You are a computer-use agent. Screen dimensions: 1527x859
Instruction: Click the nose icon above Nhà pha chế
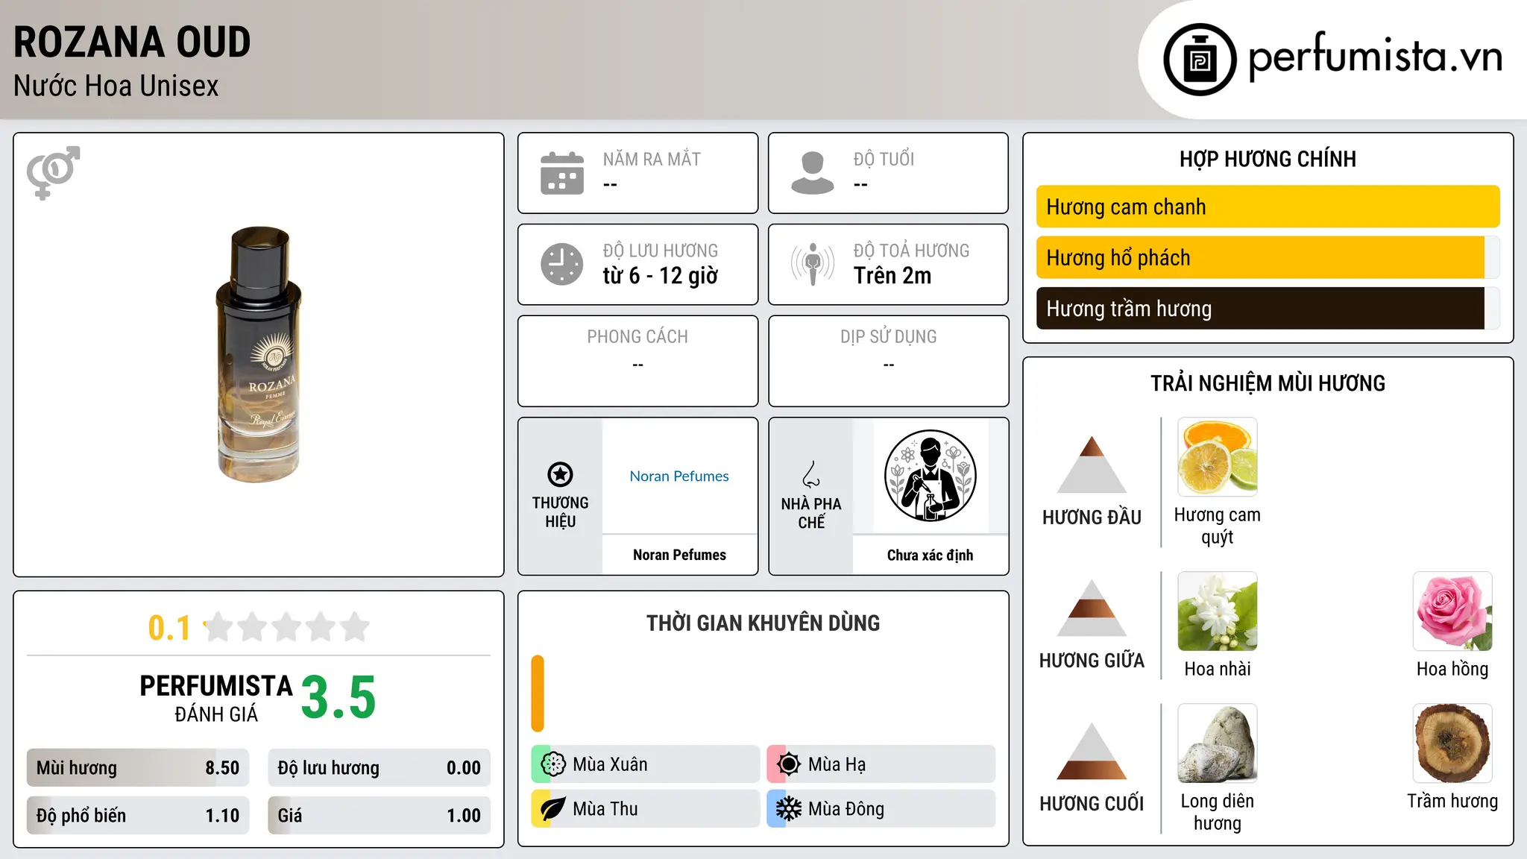click(811, 474)
